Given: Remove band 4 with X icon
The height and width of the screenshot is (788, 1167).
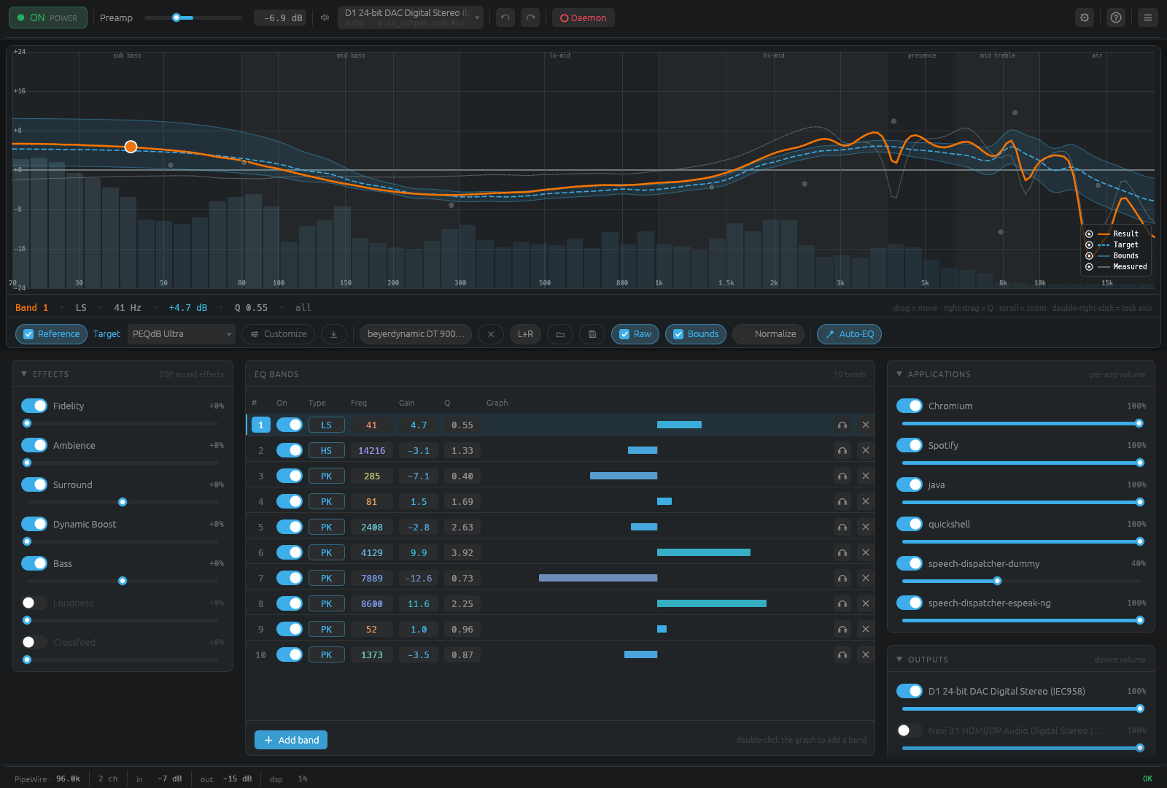Looking at the screenshot, I should [866, 501].
